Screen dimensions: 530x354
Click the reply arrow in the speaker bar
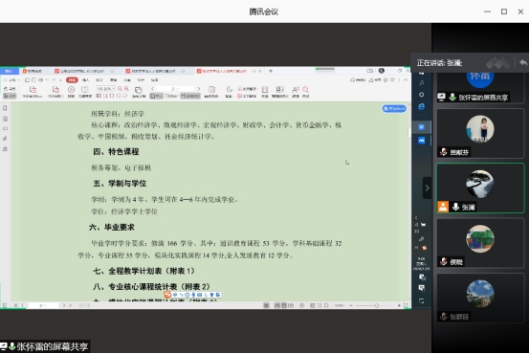coord(523,62)
